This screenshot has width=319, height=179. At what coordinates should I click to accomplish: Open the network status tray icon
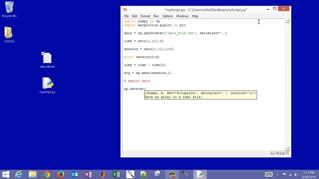[x=290, y=175]
